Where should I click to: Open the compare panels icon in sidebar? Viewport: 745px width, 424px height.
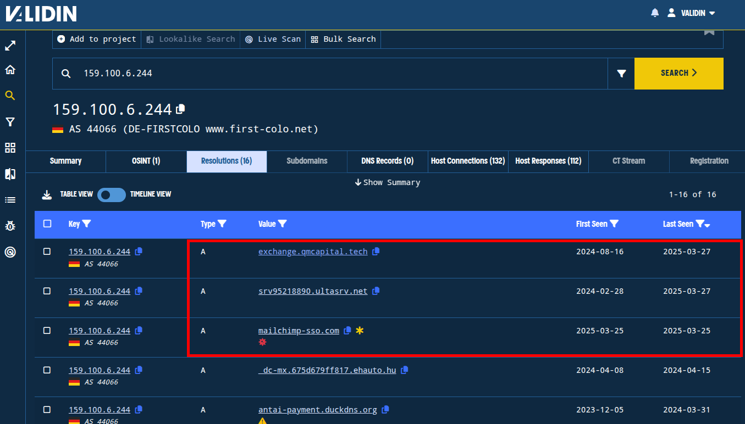pos(10,174)
